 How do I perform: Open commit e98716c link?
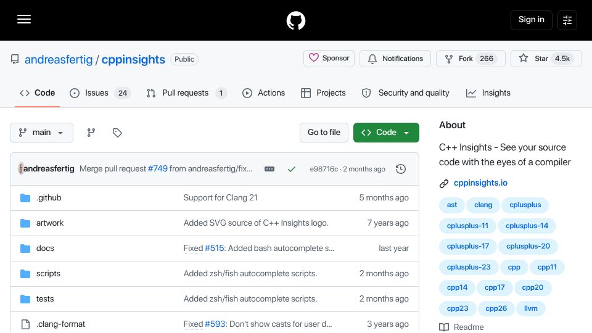coord(324,169)
